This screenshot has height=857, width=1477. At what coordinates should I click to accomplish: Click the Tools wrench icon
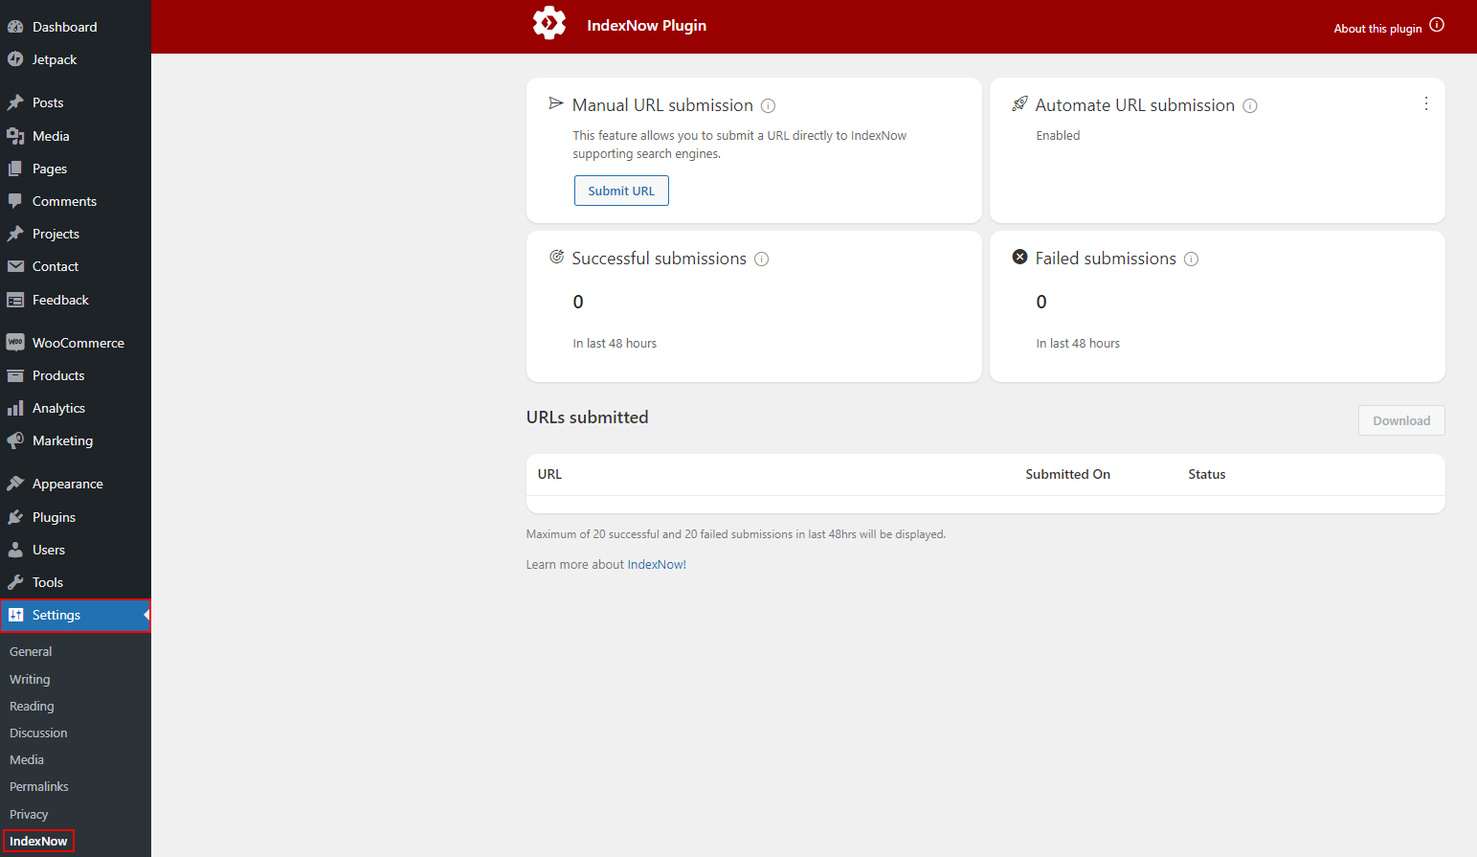tap(15, 582)
